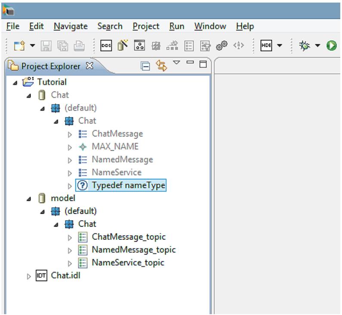The height and width of the screenshot is (315, 342).
Task: Toggle Link with Editor arrows icon
Action: coord(161,66)
